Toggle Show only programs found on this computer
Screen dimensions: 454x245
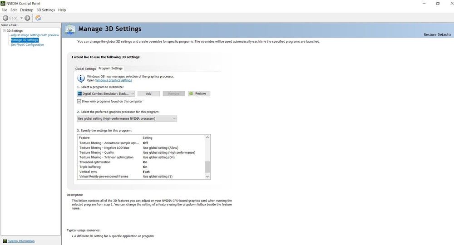pos(79,101)
